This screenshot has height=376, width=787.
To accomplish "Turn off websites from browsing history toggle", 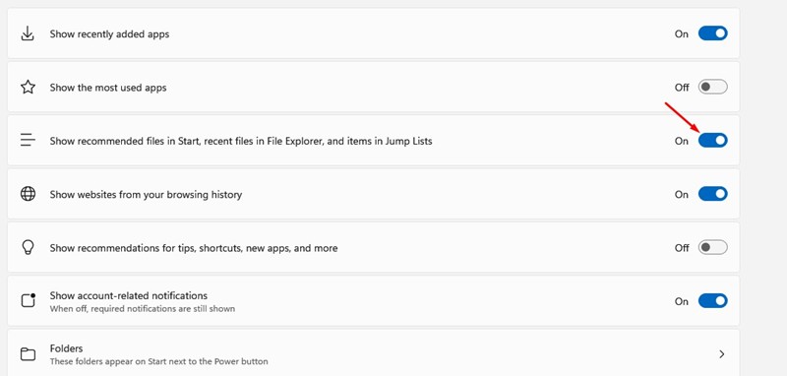I will pyautogui.click(x=712, y=194).
